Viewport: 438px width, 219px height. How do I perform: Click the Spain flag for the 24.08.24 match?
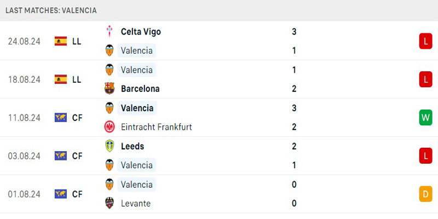click(61, 41)
